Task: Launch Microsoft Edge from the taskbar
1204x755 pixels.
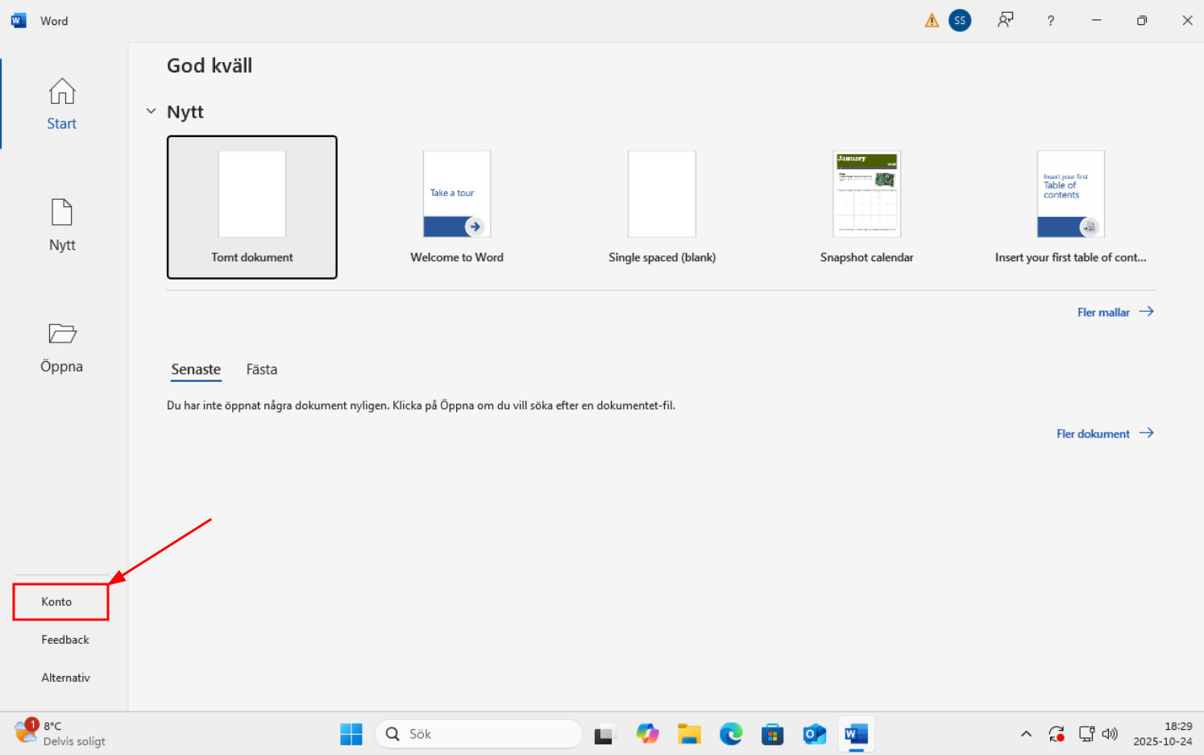Action: (731, 734)
